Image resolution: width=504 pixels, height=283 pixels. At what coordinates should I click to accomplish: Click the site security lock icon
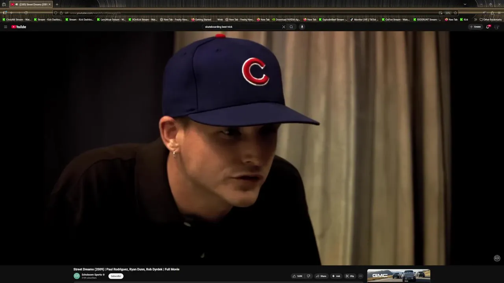(61, 13)
